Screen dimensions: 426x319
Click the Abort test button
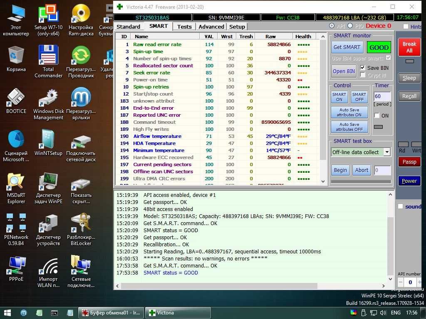362,170
